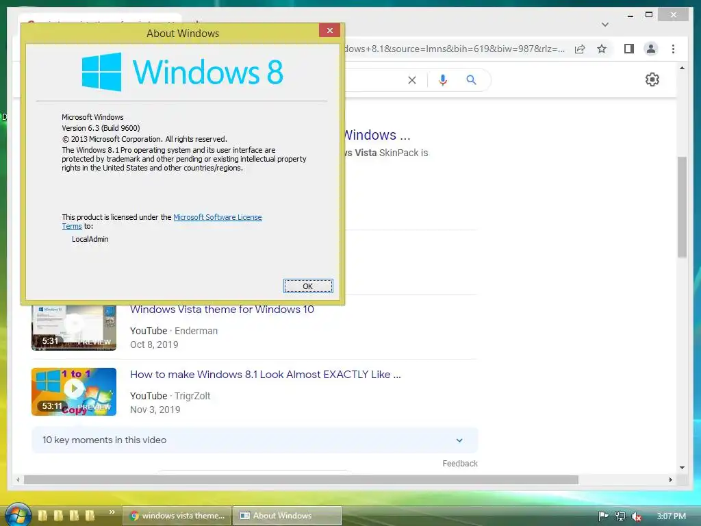Open Chrome tab search chevron
The image size is (701, 526).
point(605,25)
